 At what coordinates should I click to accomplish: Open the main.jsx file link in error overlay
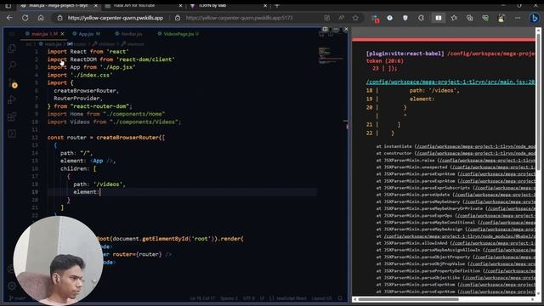point(450,82)
